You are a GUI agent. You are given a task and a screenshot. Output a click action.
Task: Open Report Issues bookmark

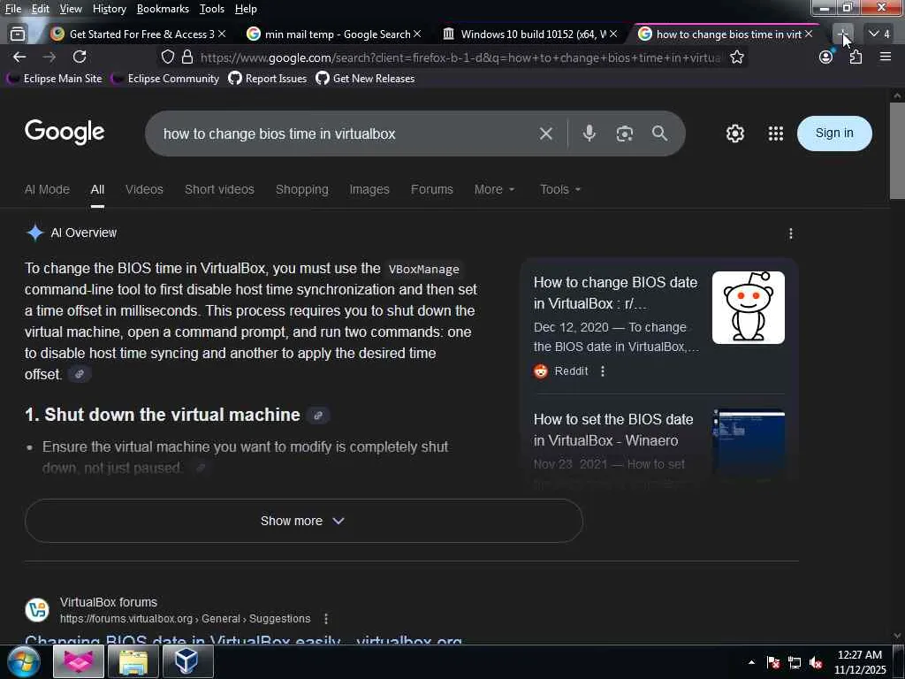pyautogui.click(x=268, y=79)
